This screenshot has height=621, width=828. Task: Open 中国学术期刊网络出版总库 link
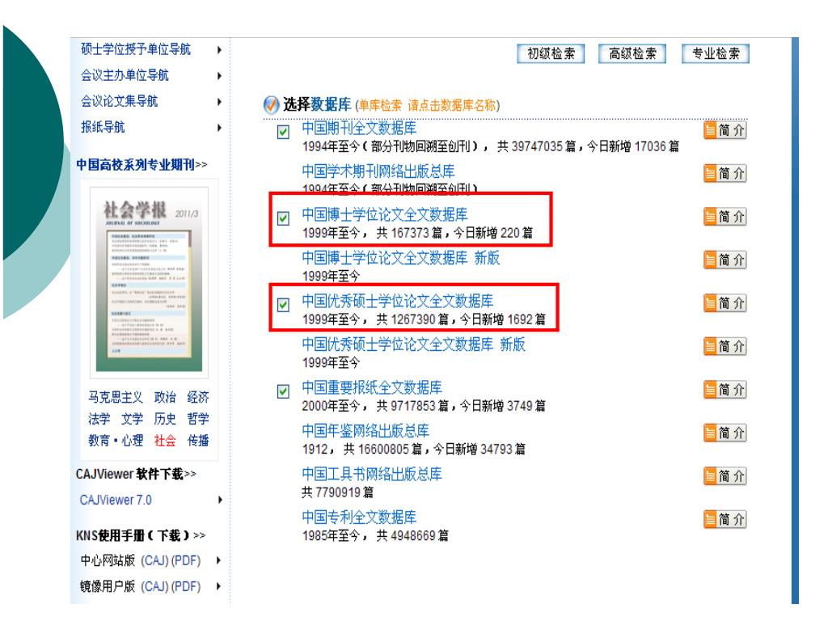(x=378, y=171)
